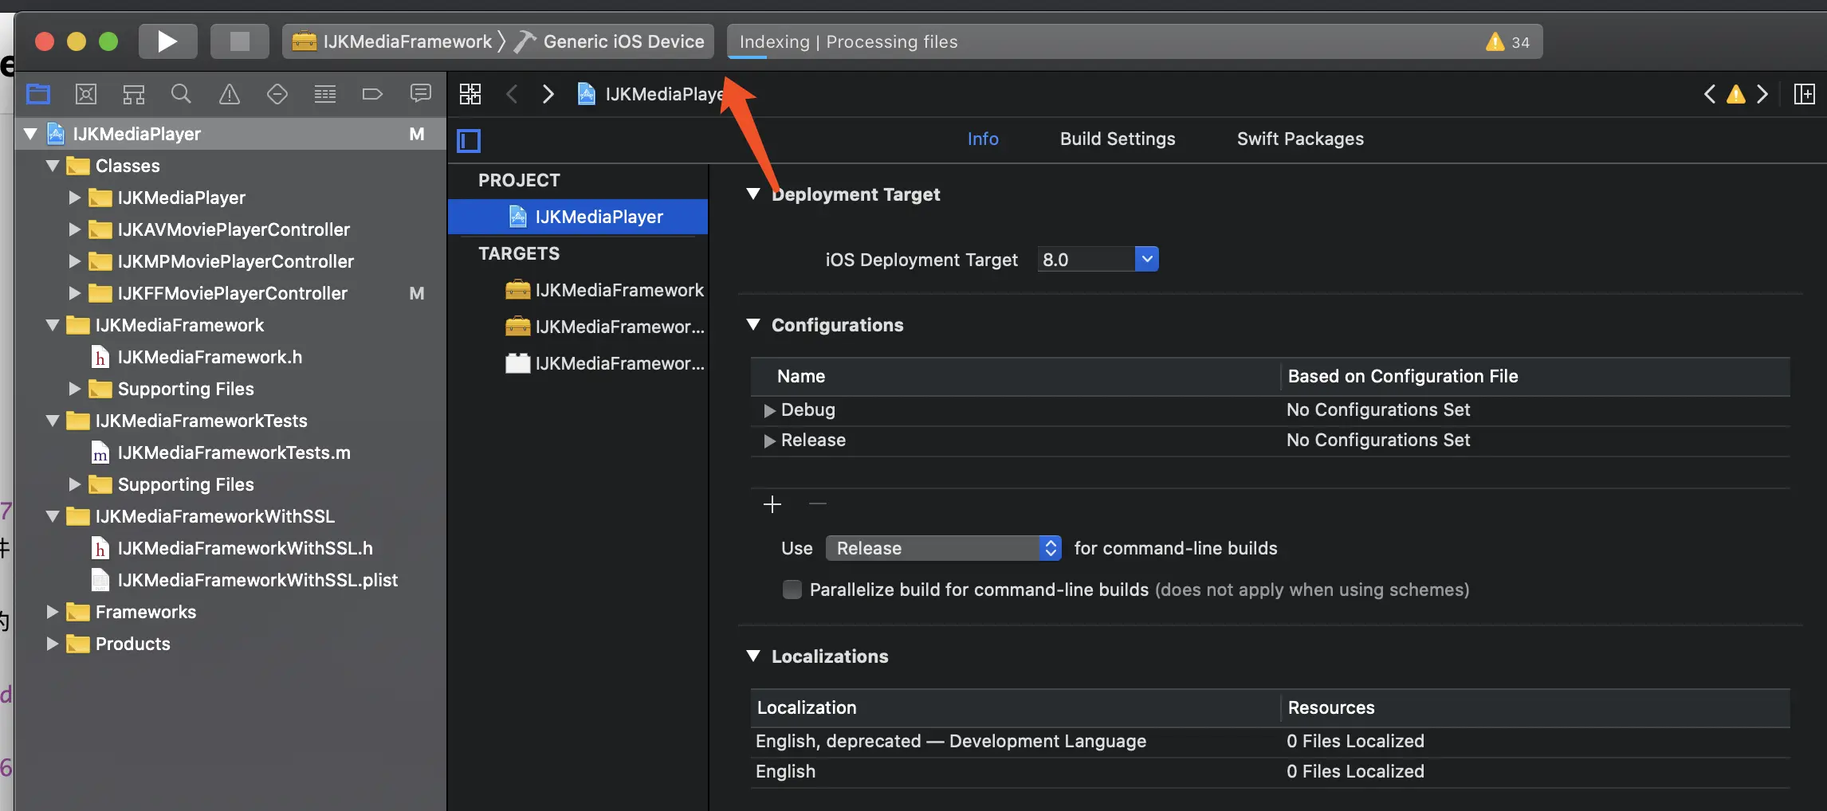This screenshot has height=811, width=1827.
Task: Open the Breakpoint navigator
Action: pos(372,94)
